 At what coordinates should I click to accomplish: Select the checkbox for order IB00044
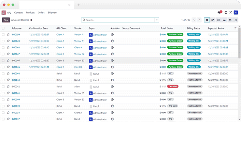coord(3,73)
